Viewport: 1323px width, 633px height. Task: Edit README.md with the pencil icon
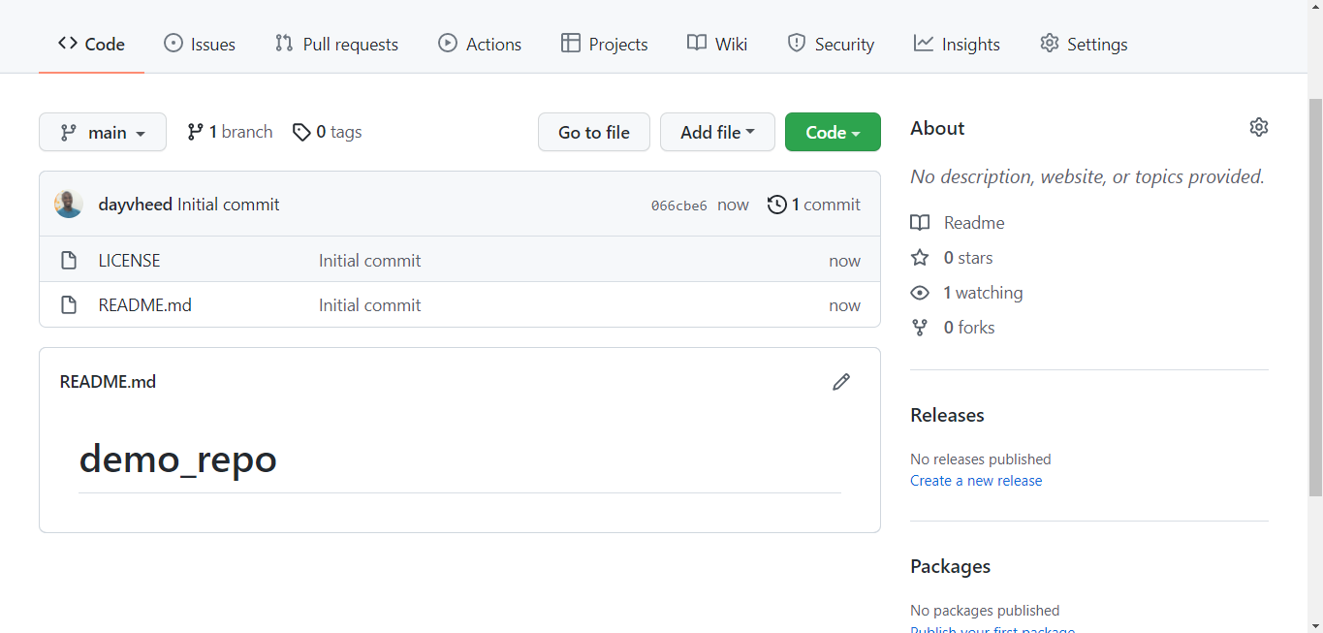click(x=840, y=382)
